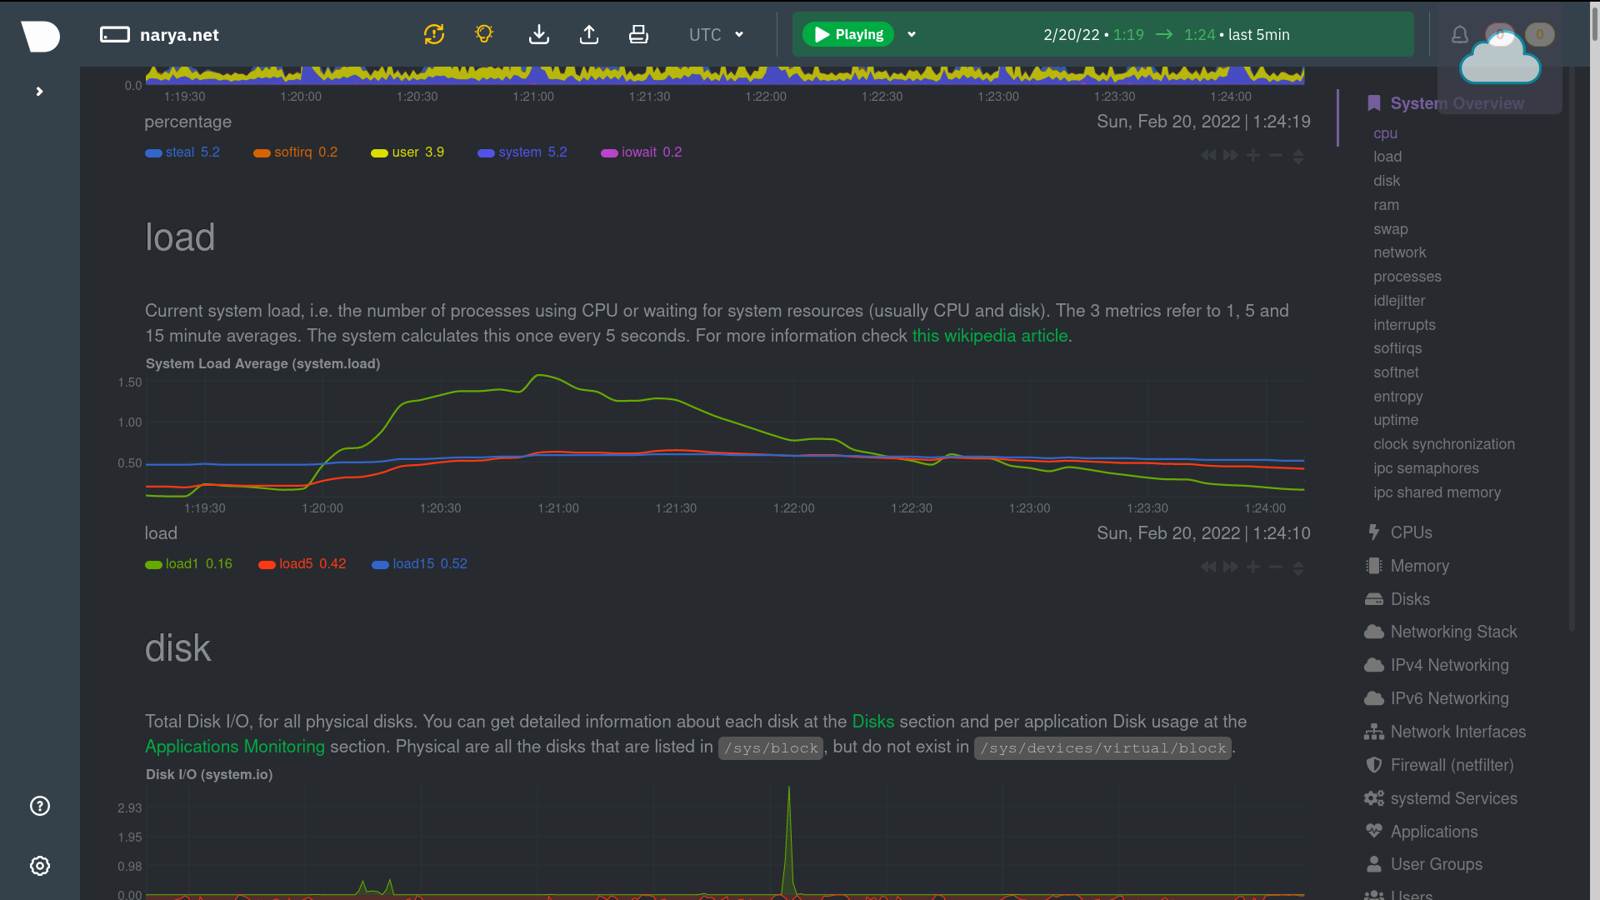Click the Playing button
Screen dimensions: 1600x900
tap(848, 34)
